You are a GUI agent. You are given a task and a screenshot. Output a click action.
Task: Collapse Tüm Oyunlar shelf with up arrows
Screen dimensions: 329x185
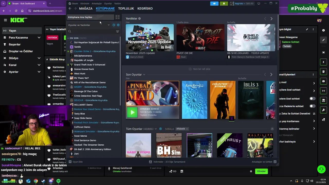click(272, 129)
